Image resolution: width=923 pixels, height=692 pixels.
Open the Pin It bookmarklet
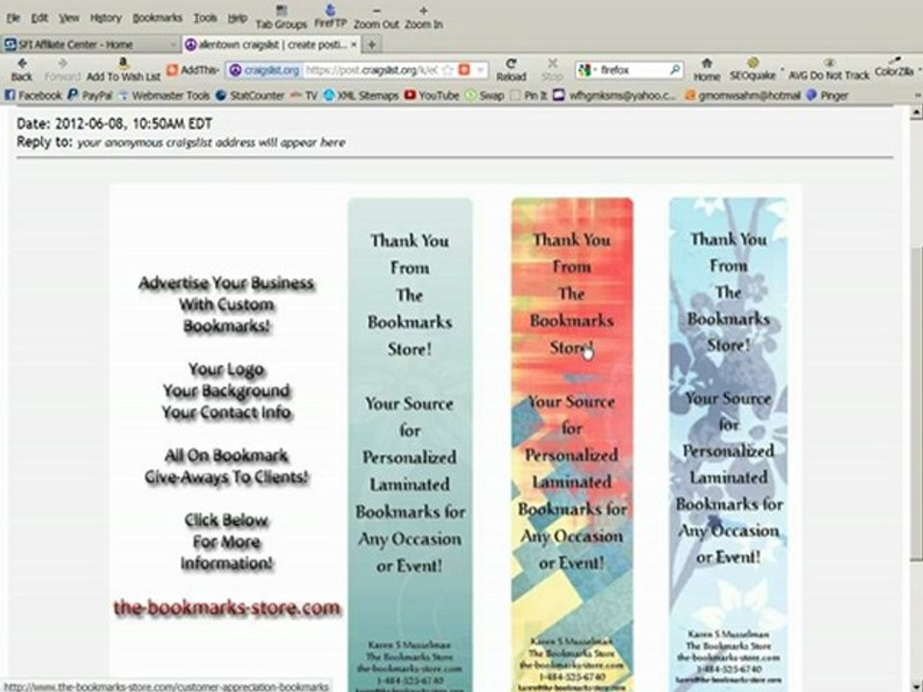point(529,95)
